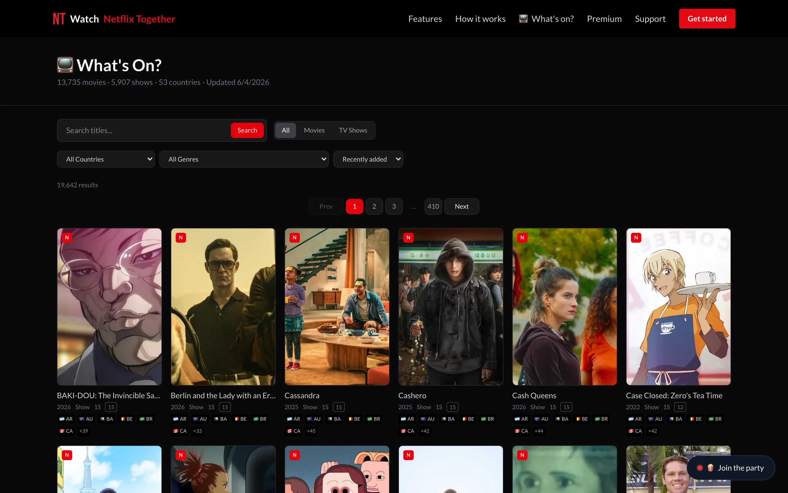Jump to page 2

pyautogui.click(x=374, y=207)
